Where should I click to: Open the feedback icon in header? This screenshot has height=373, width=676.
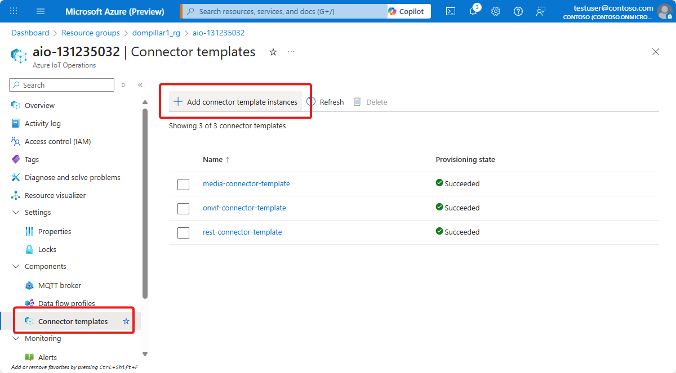[541, 11]
